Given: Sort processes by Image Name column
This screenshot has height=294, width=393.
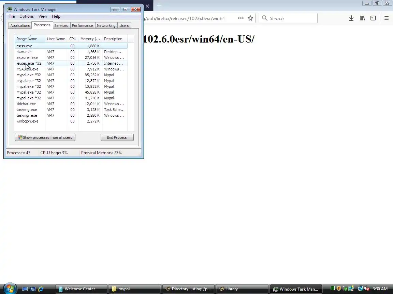Looking at the screenshot, I should click(30, 39).
